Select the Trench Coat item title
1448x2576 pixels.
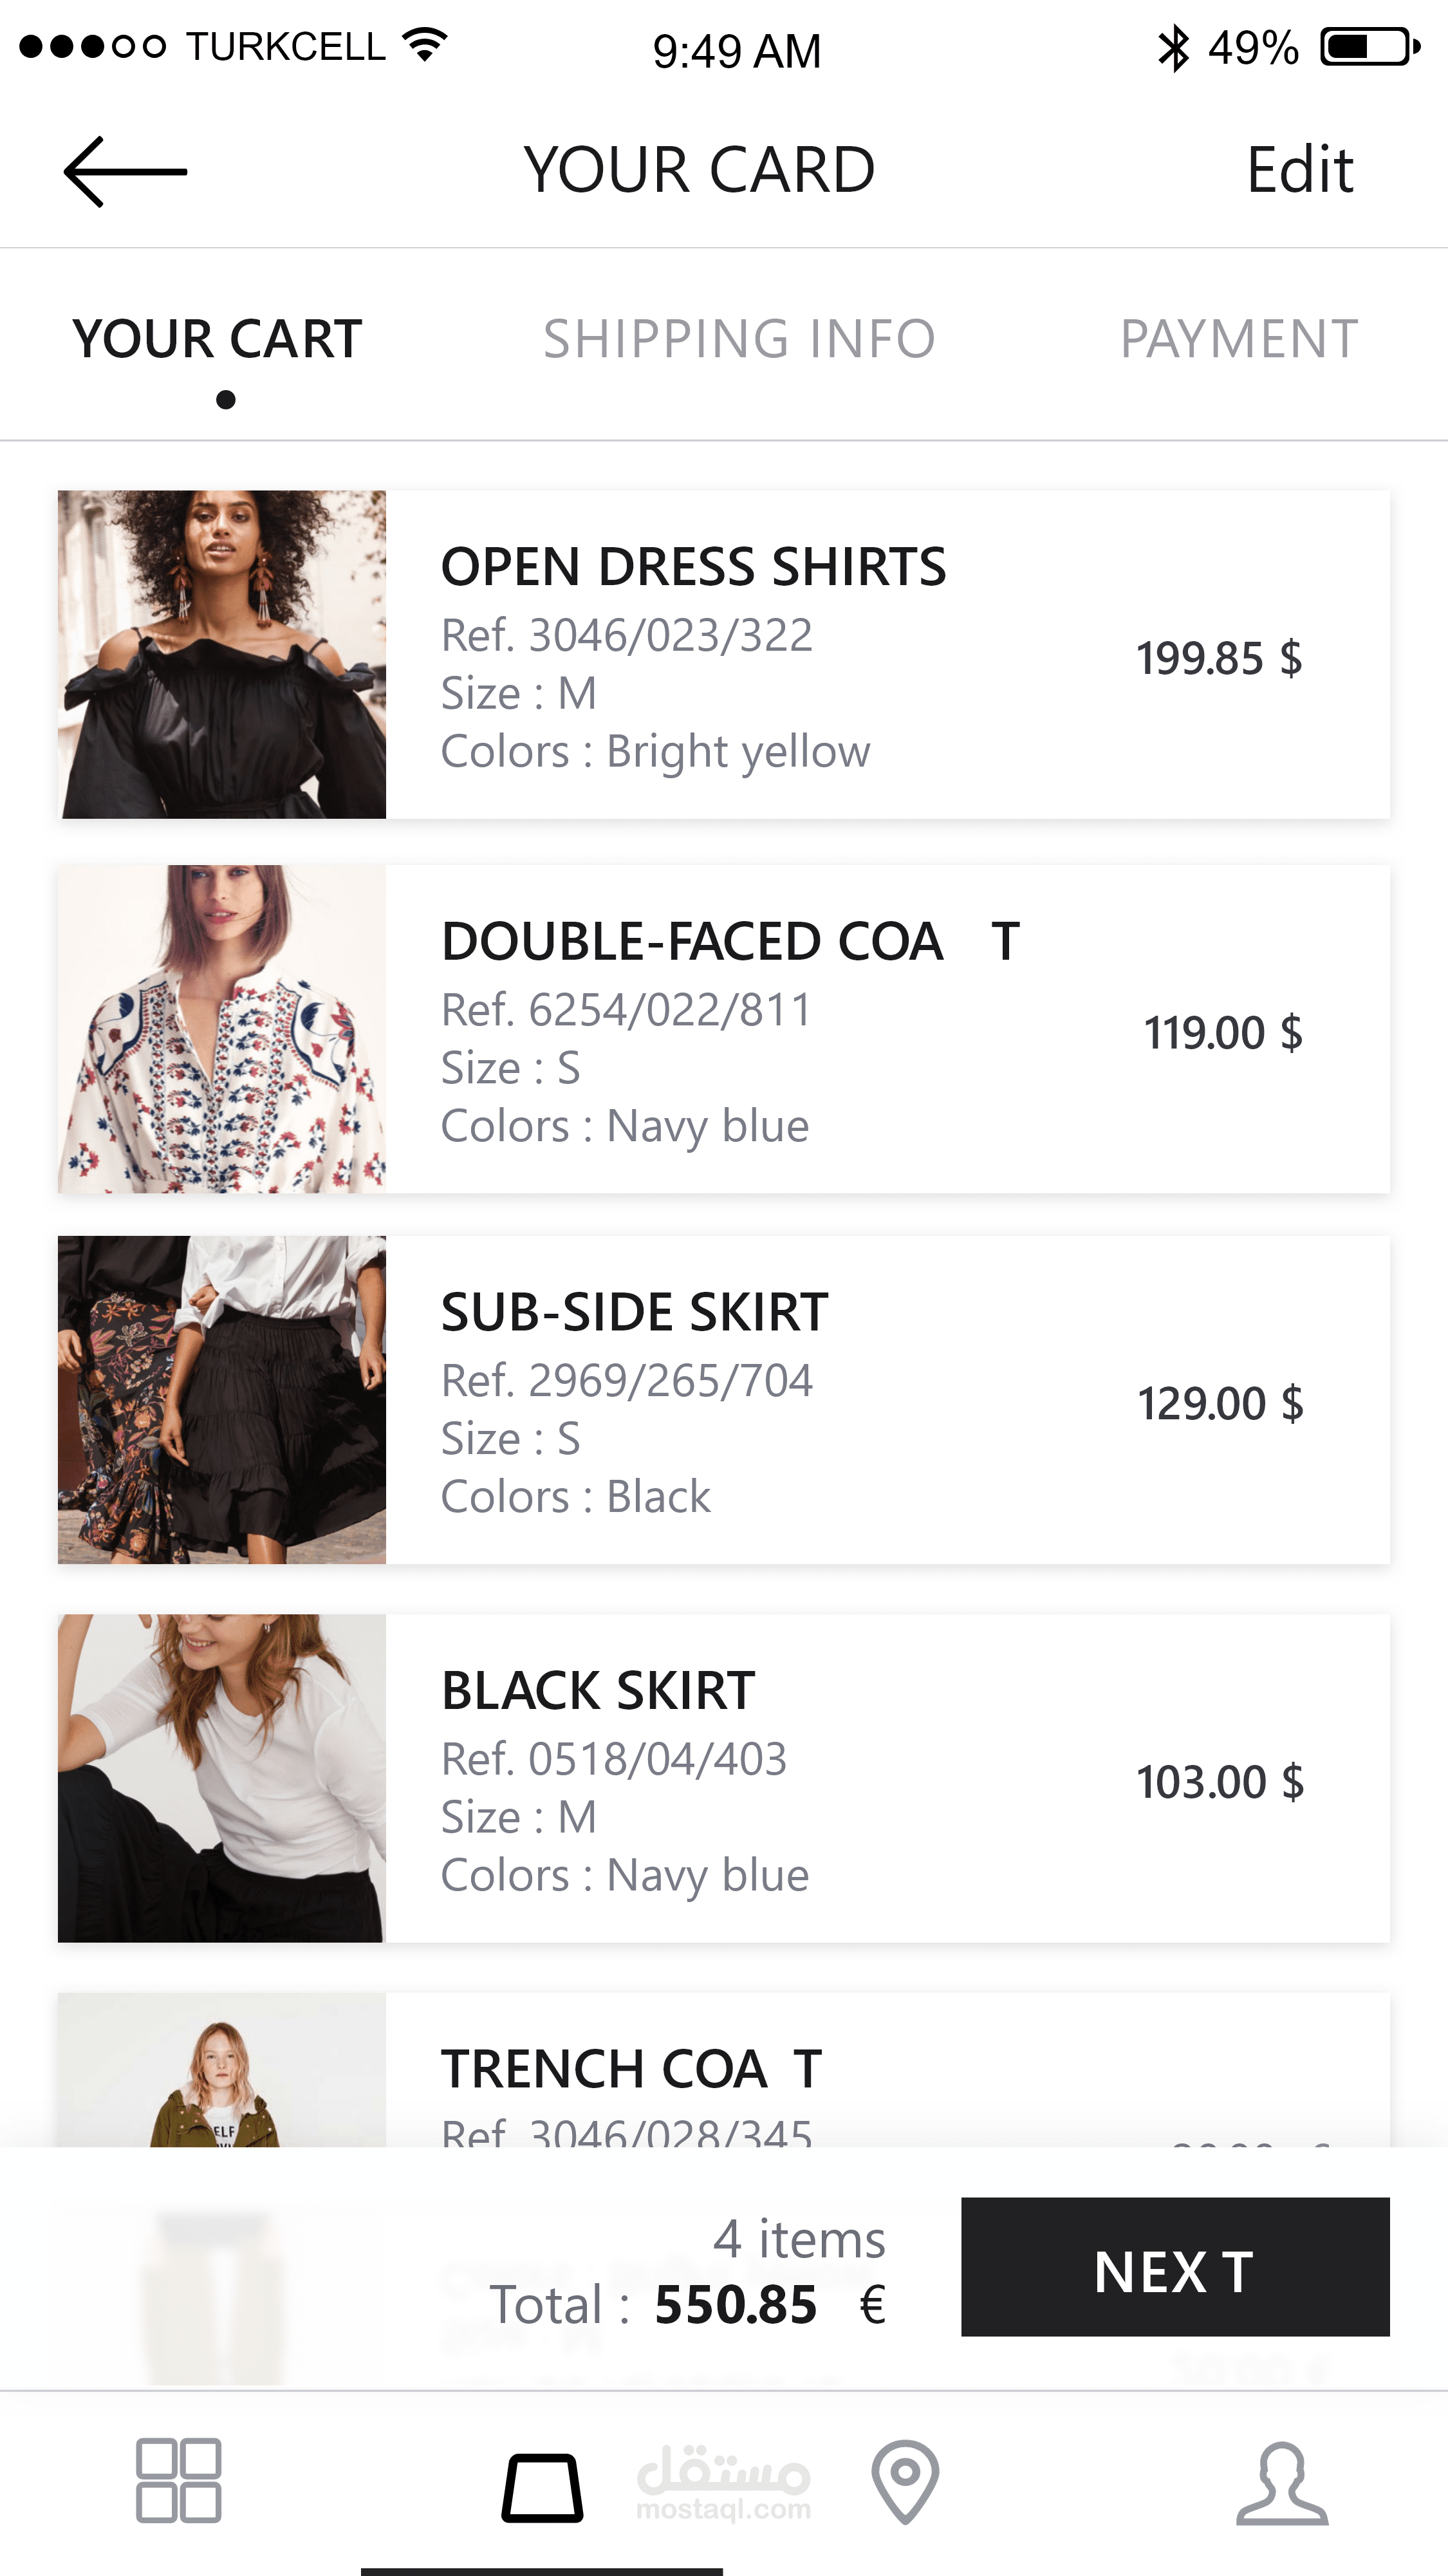coord(631,2069)
